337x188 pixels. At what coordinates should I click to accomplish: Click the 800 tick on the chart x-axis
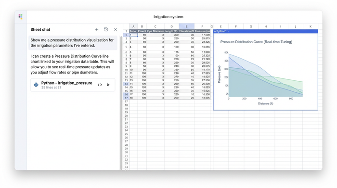coord(291,99)
